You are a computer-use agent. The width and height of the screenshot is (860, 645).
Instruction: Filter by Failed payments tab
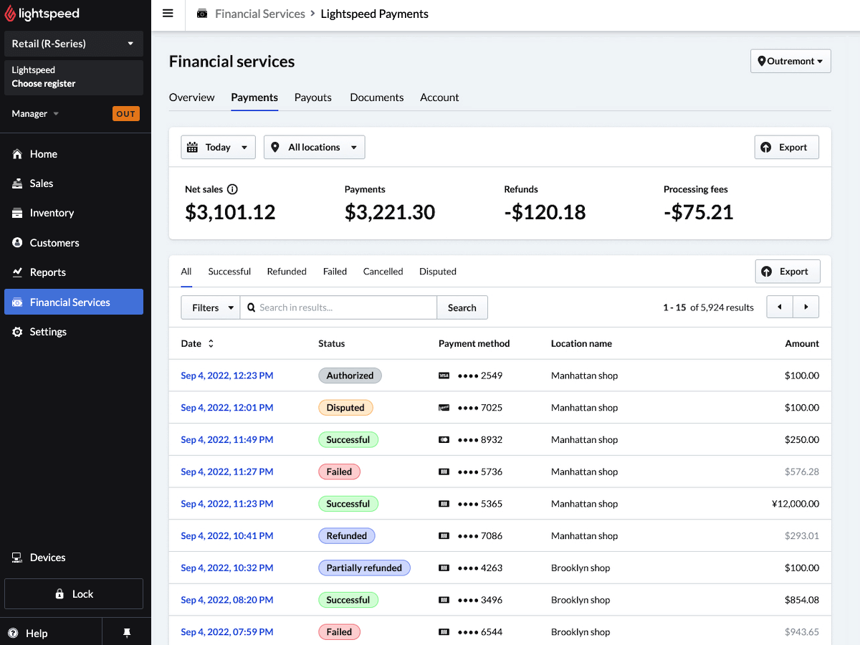point(335,272)
